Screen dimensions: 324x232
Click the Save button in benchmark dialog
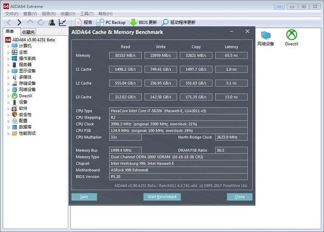(84, 197)
